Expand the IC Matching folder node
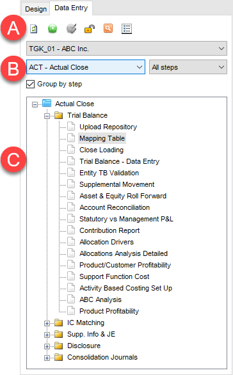Screen dimensions: 233x375 point(47,323)
